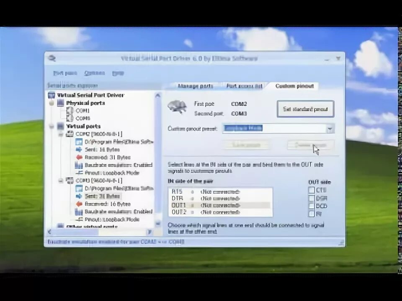Click the blue Sent arrow icon under COM3
This screenshot has width=402, height=301.
[79, 196]
